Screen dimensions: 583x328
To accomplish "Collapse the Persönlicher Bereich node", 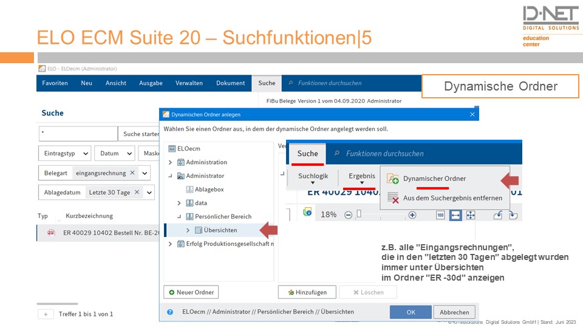I will point(179,216).
